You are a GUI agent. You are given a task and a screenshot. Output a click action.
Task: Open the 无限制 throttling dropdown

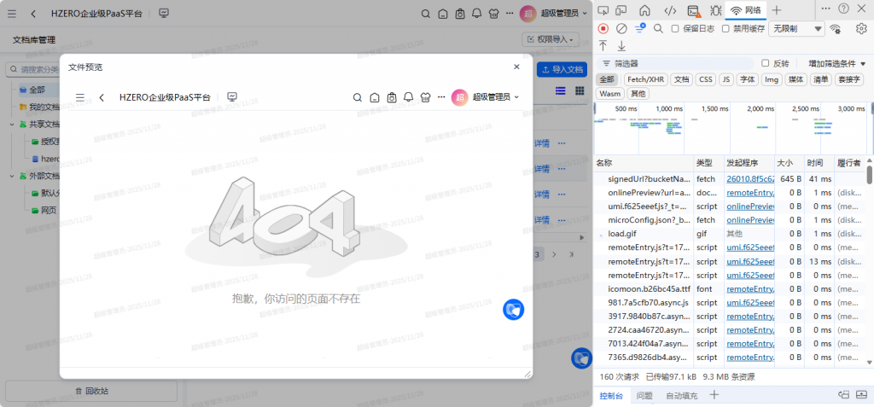click(796, 28)
